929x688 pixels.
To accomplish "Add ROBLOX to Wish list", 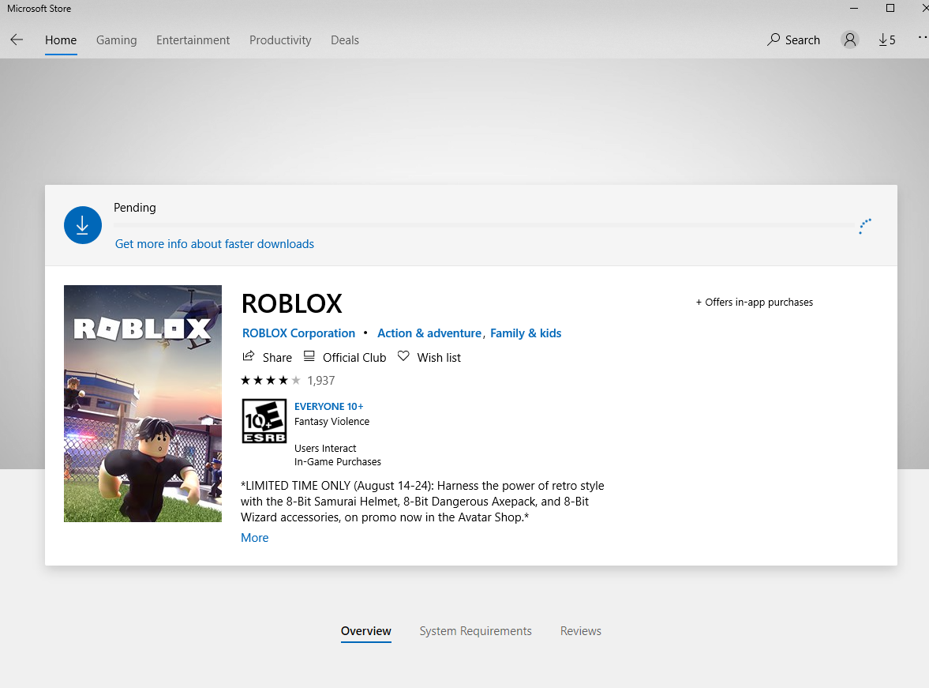I will (439, 358).
